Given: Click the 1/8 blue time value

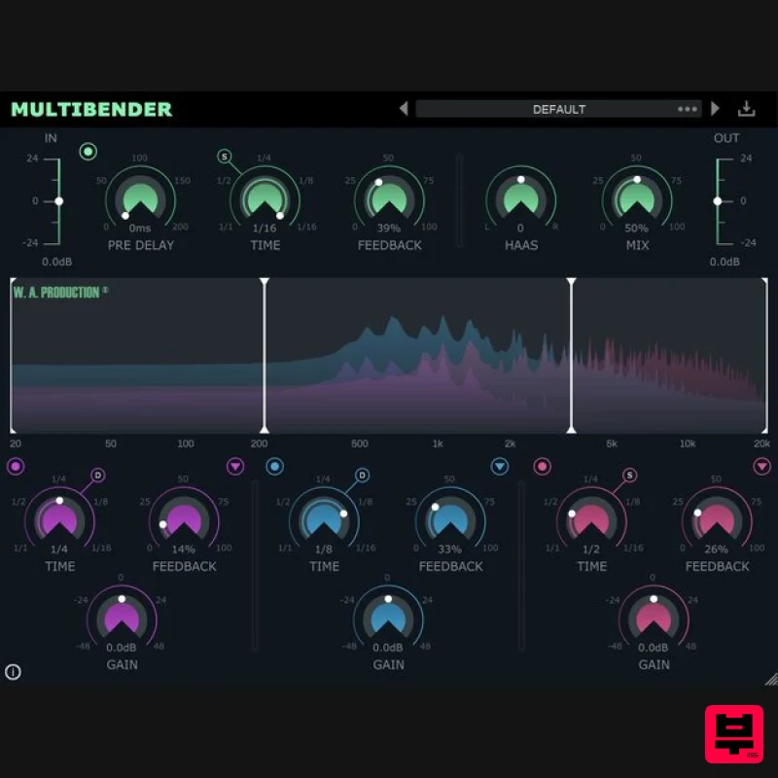Looking at the screenshot, I should click(324, 549).
